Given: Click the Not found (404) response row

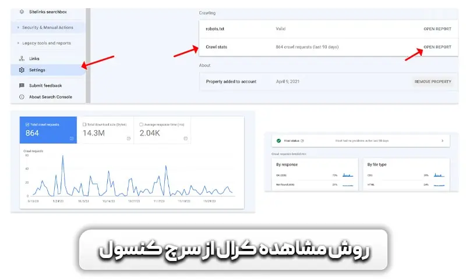Looking at the screenshot, I should point(315,184).
